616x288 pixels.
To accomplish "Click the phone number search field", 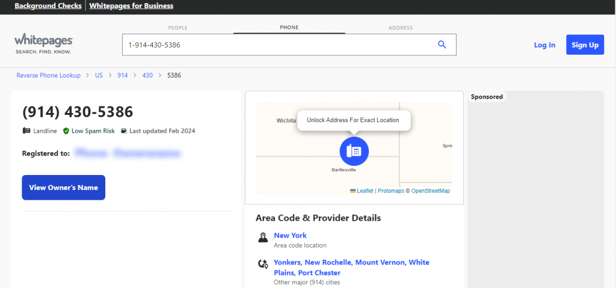I will [277, 45].
